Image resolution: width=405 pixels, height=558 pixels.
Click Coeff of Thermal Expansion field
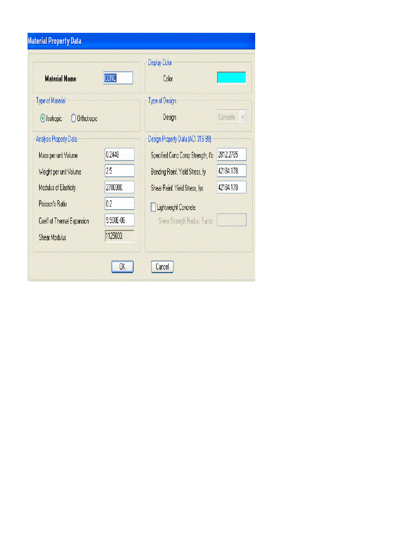tap(120, 220)
